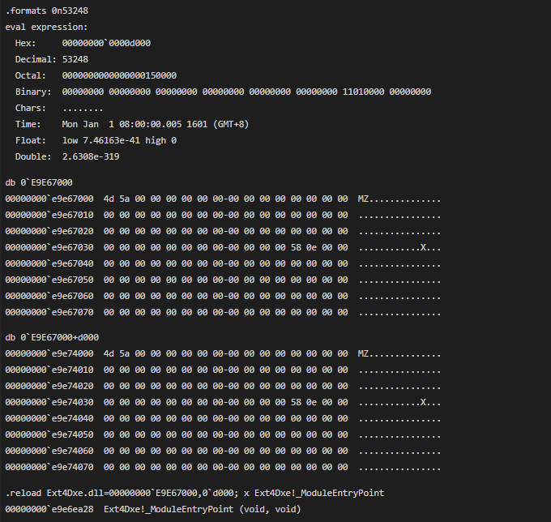Click the Binary value 11010000 byte
551x522 pixels.
(x=363, y=92)
